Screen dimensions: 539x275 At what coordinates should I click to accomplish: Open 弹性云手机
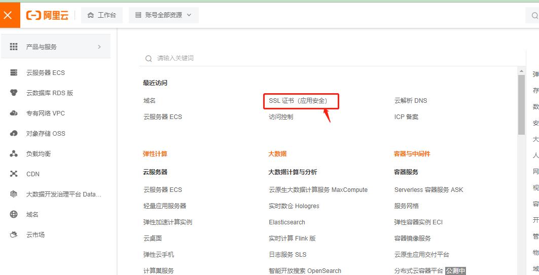[x=159, y=254]
